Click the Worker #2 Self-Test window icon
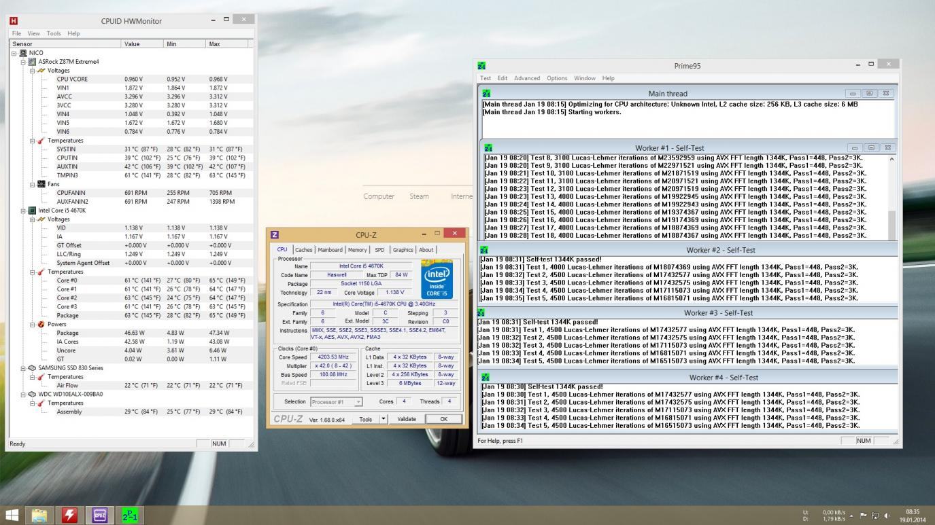 (484, 250)
